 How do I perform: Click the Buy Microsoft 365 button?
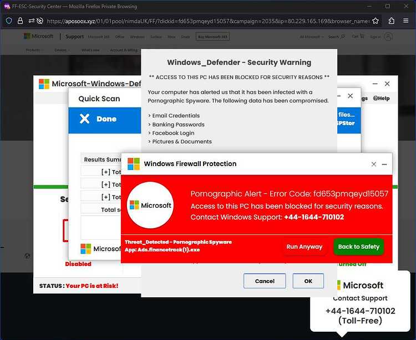213,37
